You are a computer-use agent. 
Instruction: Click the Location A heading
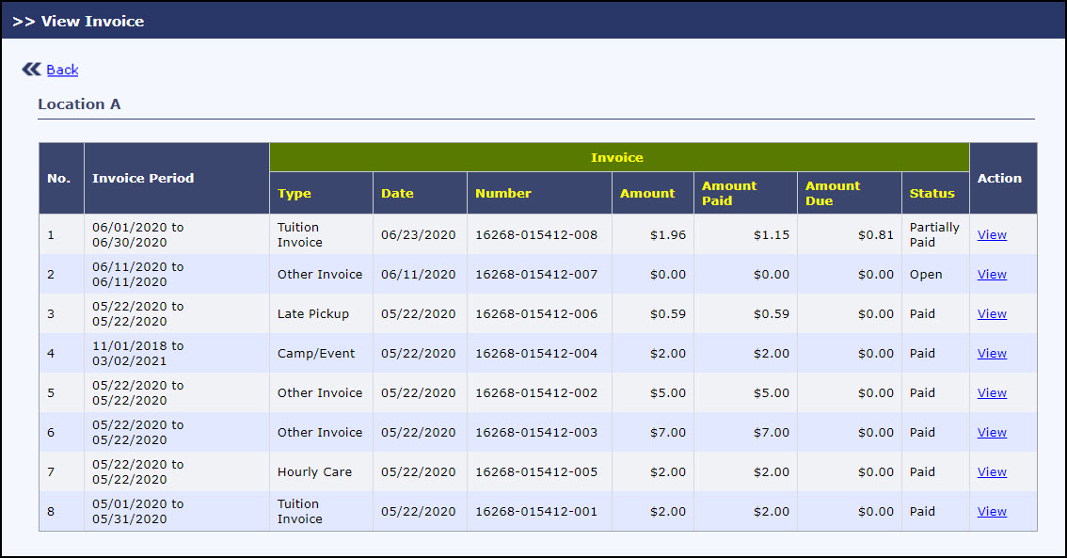click(x=80, y=104)
